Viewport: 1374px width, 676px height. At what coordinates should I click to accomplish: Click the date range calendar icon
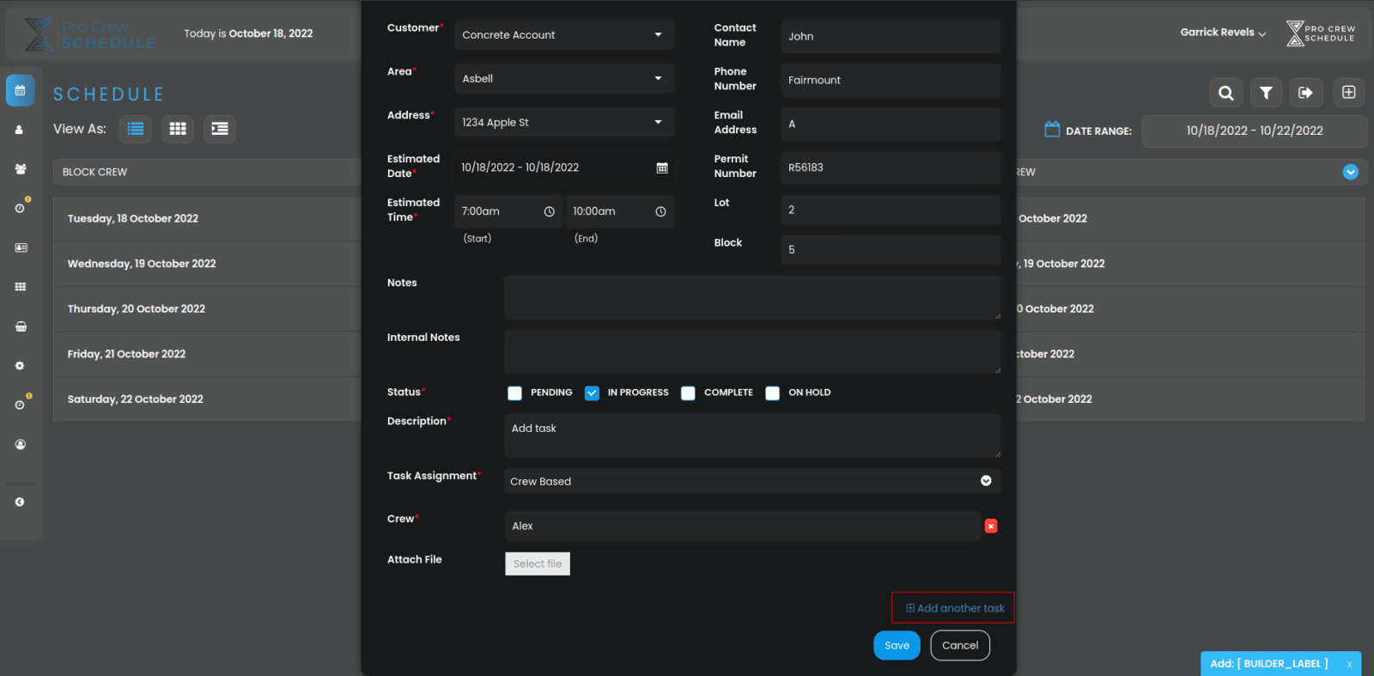click(1052, 129)
